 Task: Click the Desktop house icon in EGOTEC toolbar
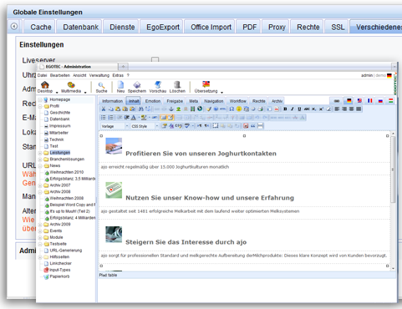click(x=45, y=84)
